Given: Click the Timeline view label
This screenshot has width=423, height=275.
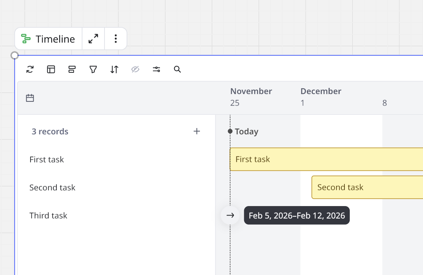Looking at the screenshot, I should pos(48,39).
